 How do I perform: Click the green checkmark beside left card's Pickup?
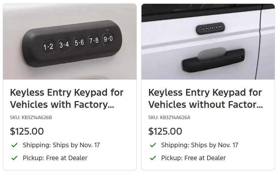point(14,158)
